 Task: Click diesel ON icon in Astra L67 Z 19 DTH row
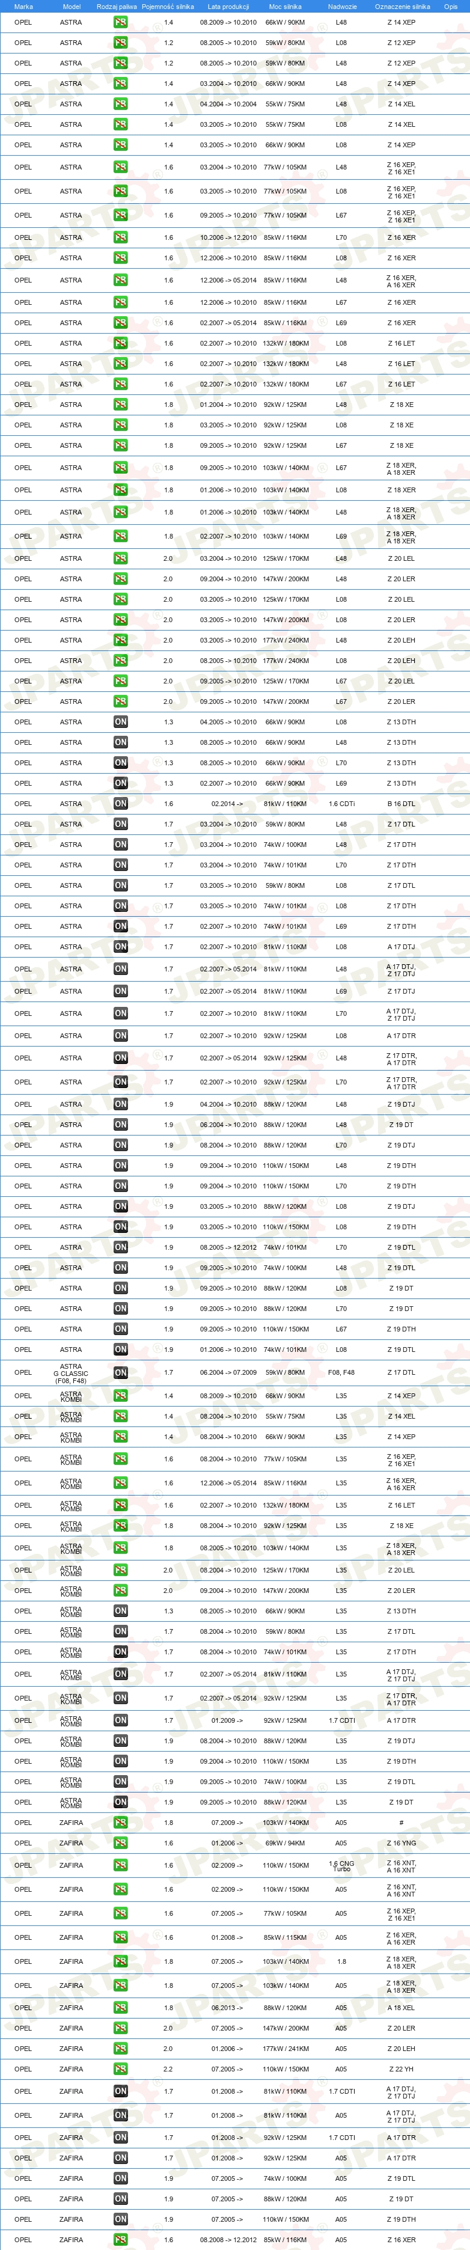click(121, 1330)
